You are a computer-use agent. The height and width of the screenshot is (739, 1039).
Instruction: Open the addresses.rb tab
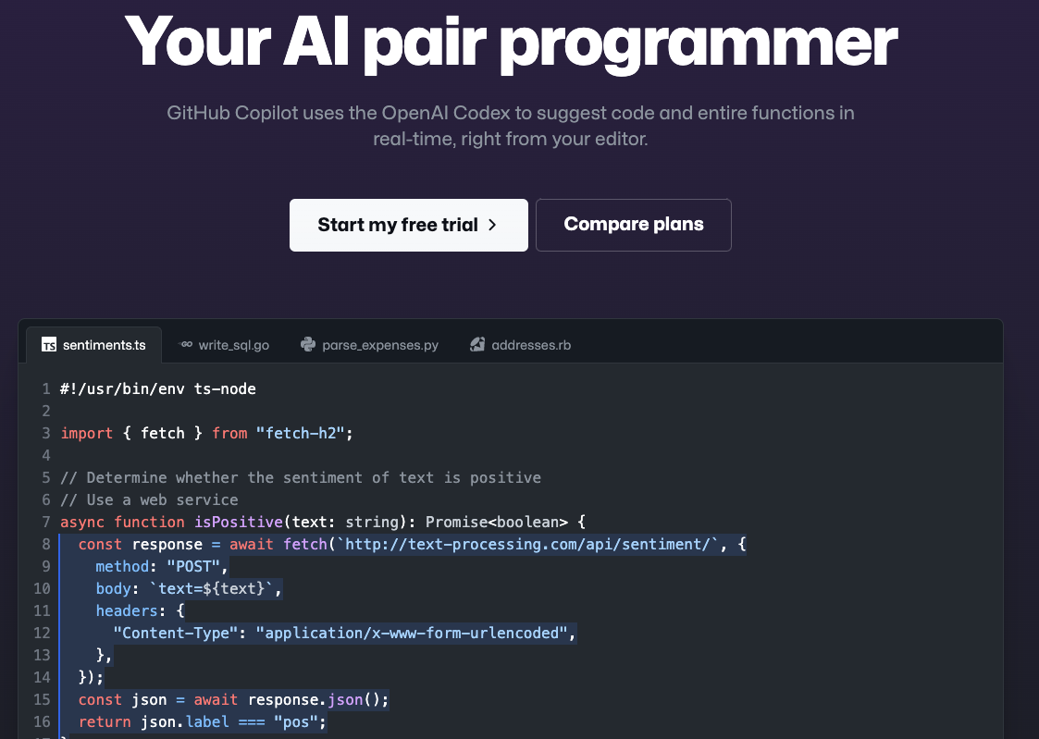(x=521, y=345)
